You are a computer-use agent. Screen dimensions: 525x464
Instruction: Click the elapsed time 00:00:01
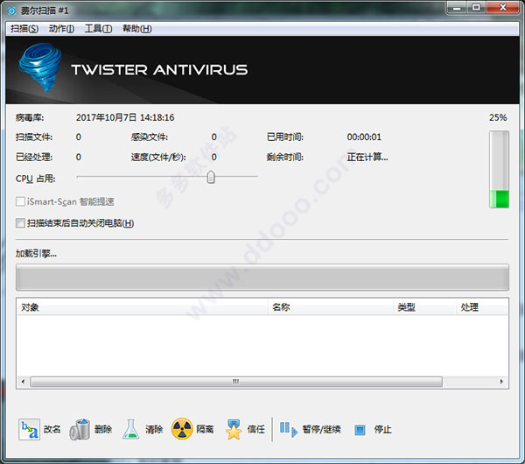pyautogui.click(x=364, y=137)
